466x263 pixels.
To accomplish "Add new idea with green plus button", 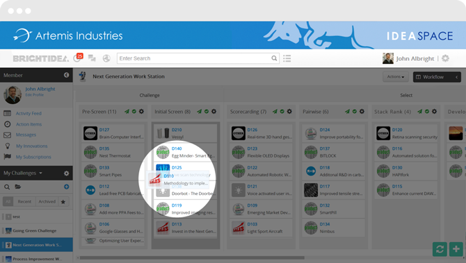I will point(456,249).
